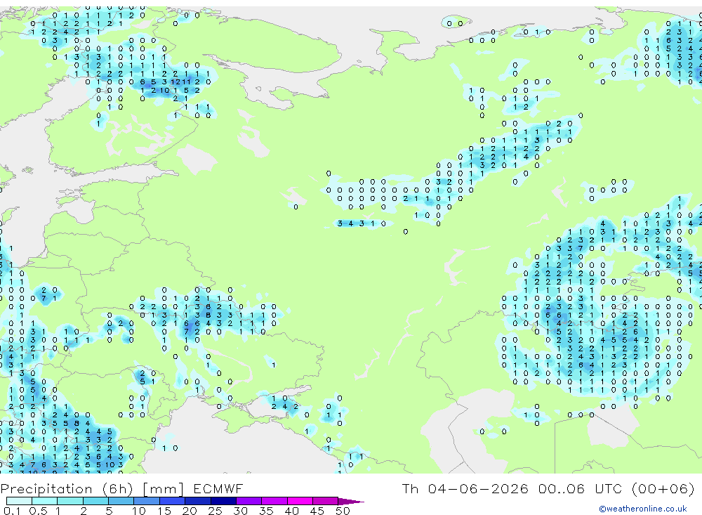
Task: Click the legend label '10'
Action: 138,511
